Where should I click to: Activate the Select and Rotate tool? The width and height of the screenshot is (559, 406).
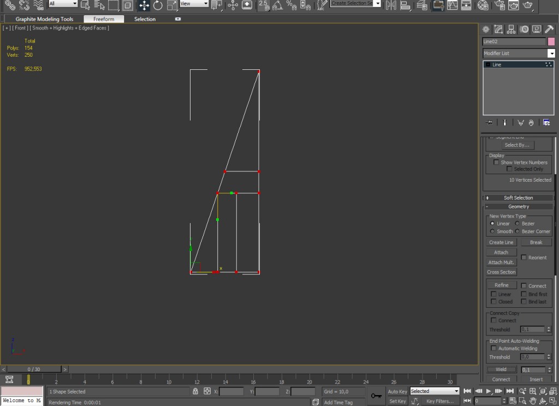(158, 5)
